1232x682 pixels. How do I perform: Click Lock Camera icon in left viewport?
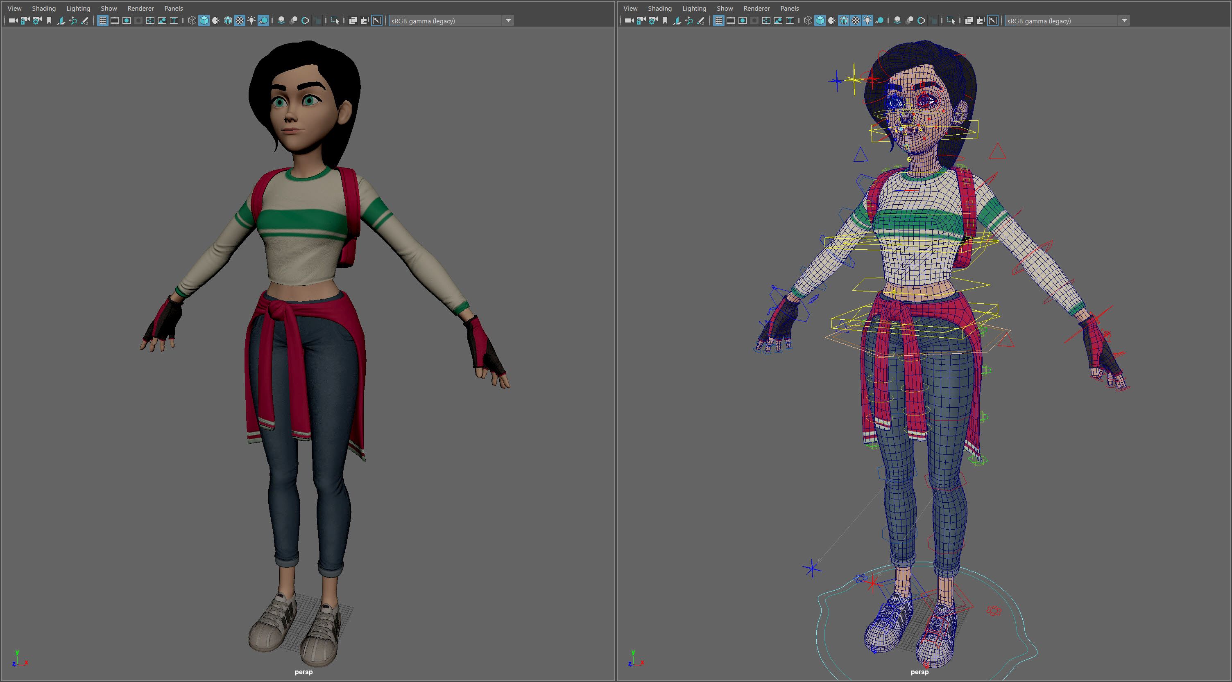tap(25, 20)
